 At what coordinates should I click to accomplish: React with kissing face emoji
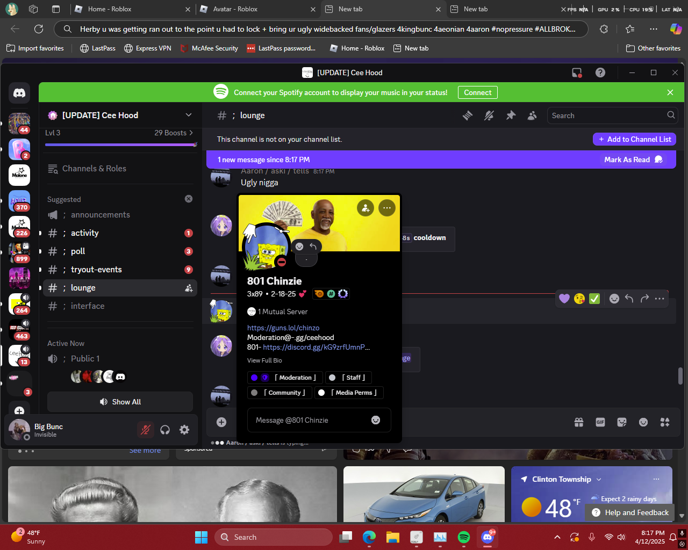click(579, 299)
